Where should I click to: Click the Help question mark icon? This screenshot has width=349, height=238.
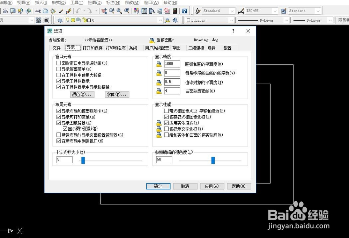[x=184, y=11]
